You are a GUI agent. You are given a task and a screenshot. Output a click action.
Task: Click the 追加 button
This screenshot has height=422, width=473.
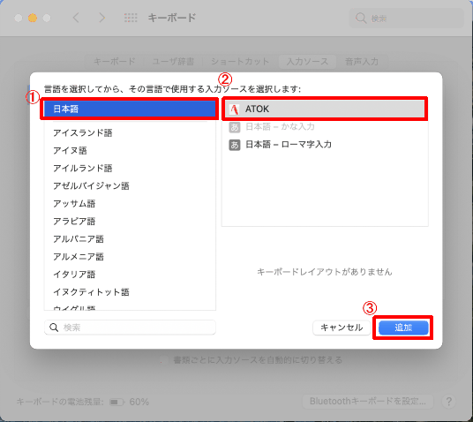coord(403,328)
